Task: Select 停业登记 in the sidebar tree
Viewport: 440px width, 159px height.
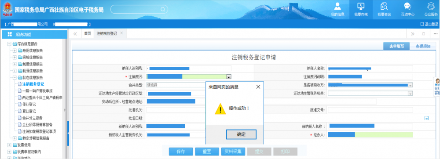Action: pyautogui.click(x=29, y=105)
